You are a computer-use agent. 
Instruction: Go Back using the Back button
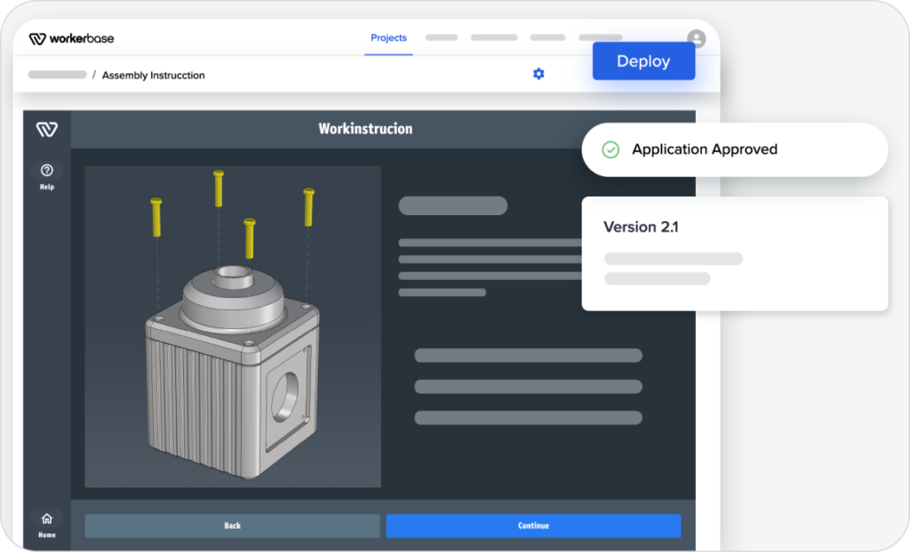pos(231,525)
